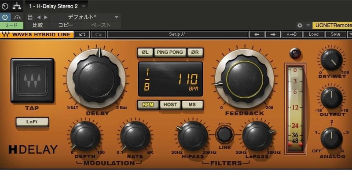Screen dimensions: 352x170
Task: Open the preset file page icon
Action: coord(30,17)
